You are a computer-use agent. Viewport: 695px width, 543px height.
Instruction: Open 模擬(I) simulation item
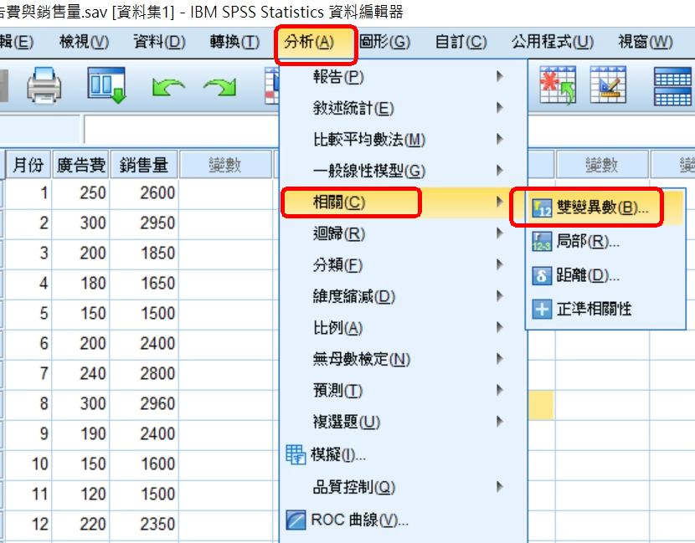pos(337,455)
